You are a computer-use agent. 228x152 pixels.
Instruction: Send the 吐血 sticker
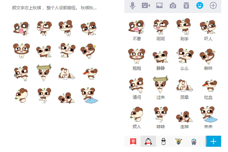point(210,86)
